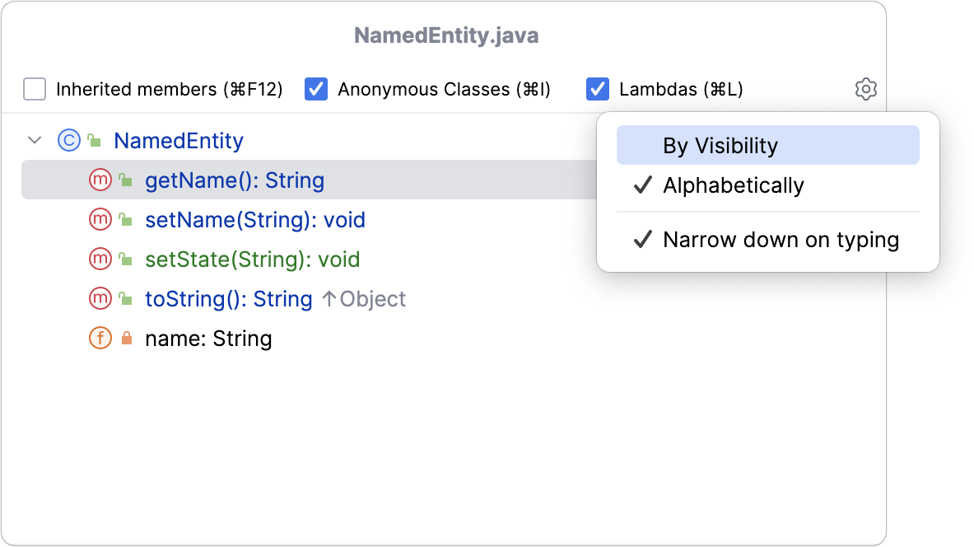The height and width of the screenshot is (547, 974).
Task: Click the method icon next to getName()
Action: tap(100, 180)
